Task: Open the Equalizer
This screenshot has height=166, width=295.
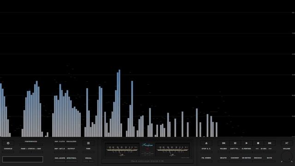Action: [x=71, y=142]
